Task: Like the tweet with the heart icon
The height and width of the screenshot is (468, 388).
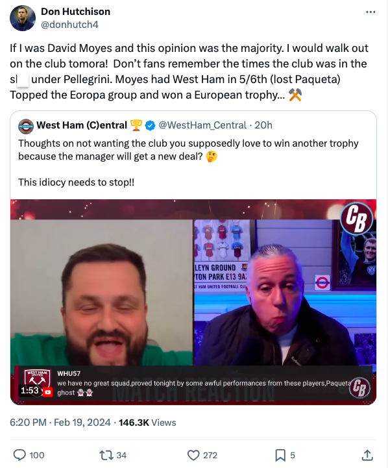Action: (193, 455)
